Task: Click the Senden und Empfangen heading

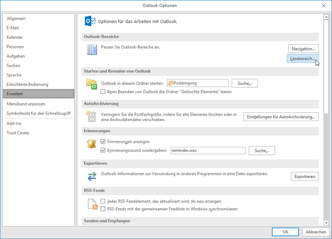Action: (107, 221)
